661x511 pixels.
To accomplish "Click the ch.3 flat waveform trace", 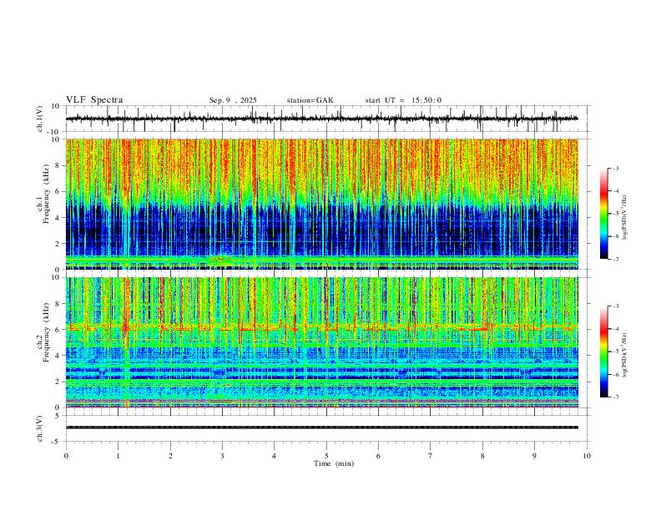I will 322,428.
